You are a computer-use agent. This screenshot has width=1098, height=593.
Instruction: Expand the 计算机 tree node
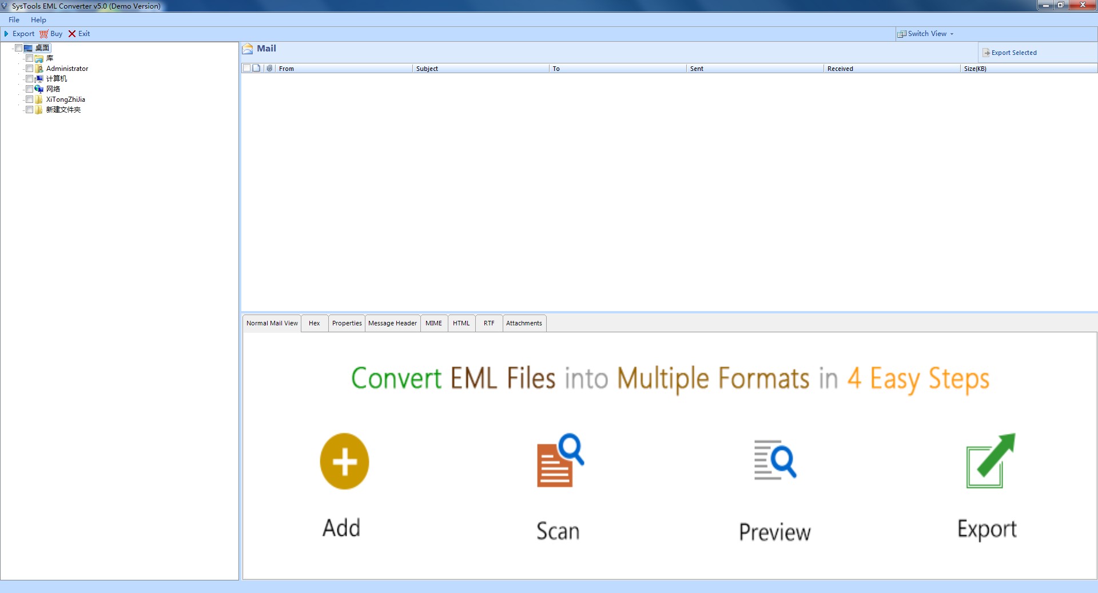coord(23,79)
